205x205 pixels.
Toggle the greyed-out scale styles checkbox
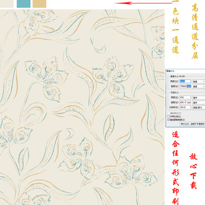(x=169, y=113)
